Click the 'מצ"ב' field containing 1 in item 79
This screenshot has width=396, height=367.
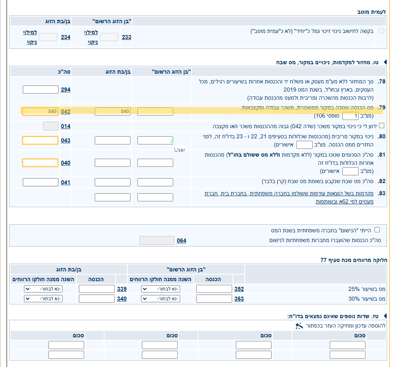point(350,116)
